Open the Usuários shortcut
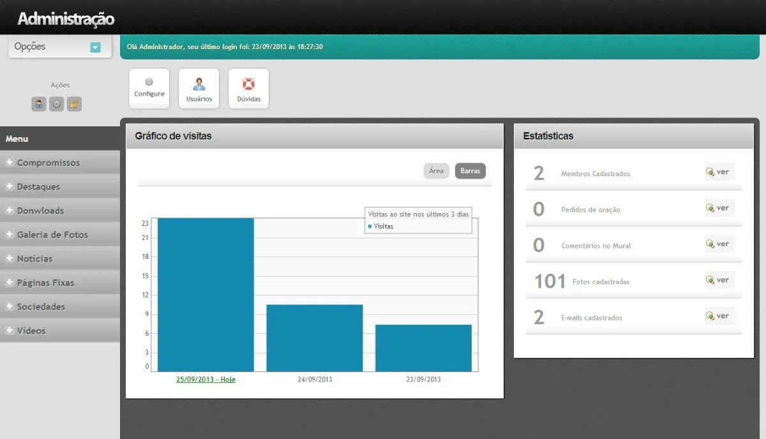Screen dimensions: 766x439 pyautogui.click(x=199, y=89)
